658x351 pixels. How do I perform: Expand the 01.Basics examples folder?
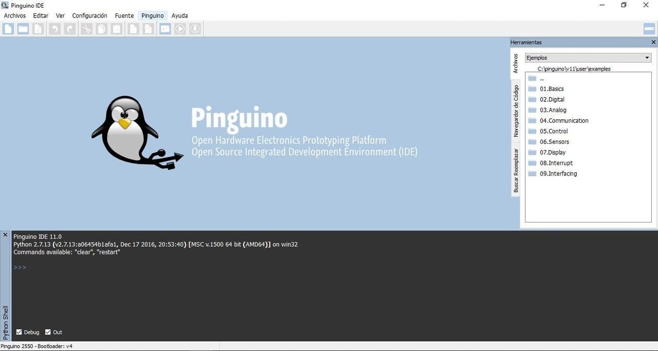click(x=552, y=88)
